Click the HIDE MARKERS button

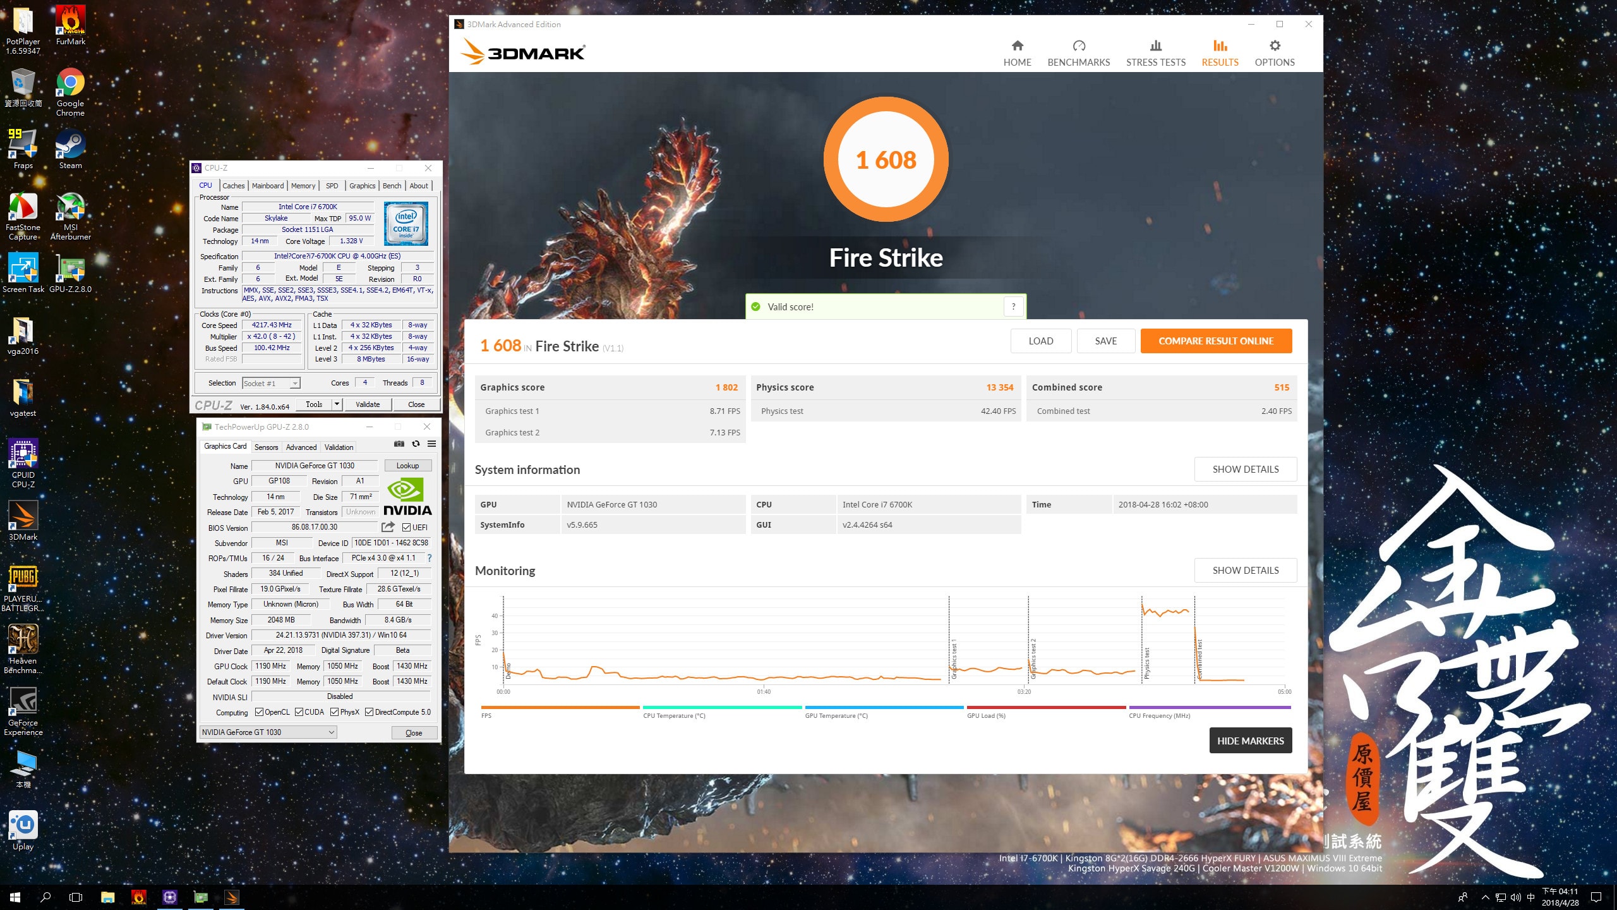click(x=1250, y=741)
